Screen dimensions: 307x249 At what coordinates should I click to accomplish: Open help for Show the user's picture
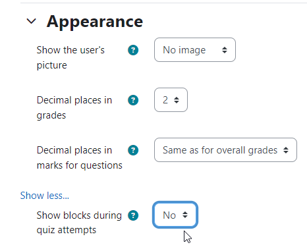(x=133, y=50)
